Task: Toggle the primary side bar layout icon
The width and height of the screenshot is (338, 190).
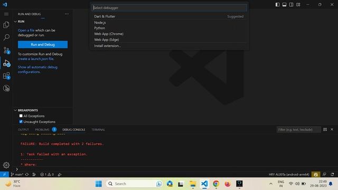Action: click(277, 5)
